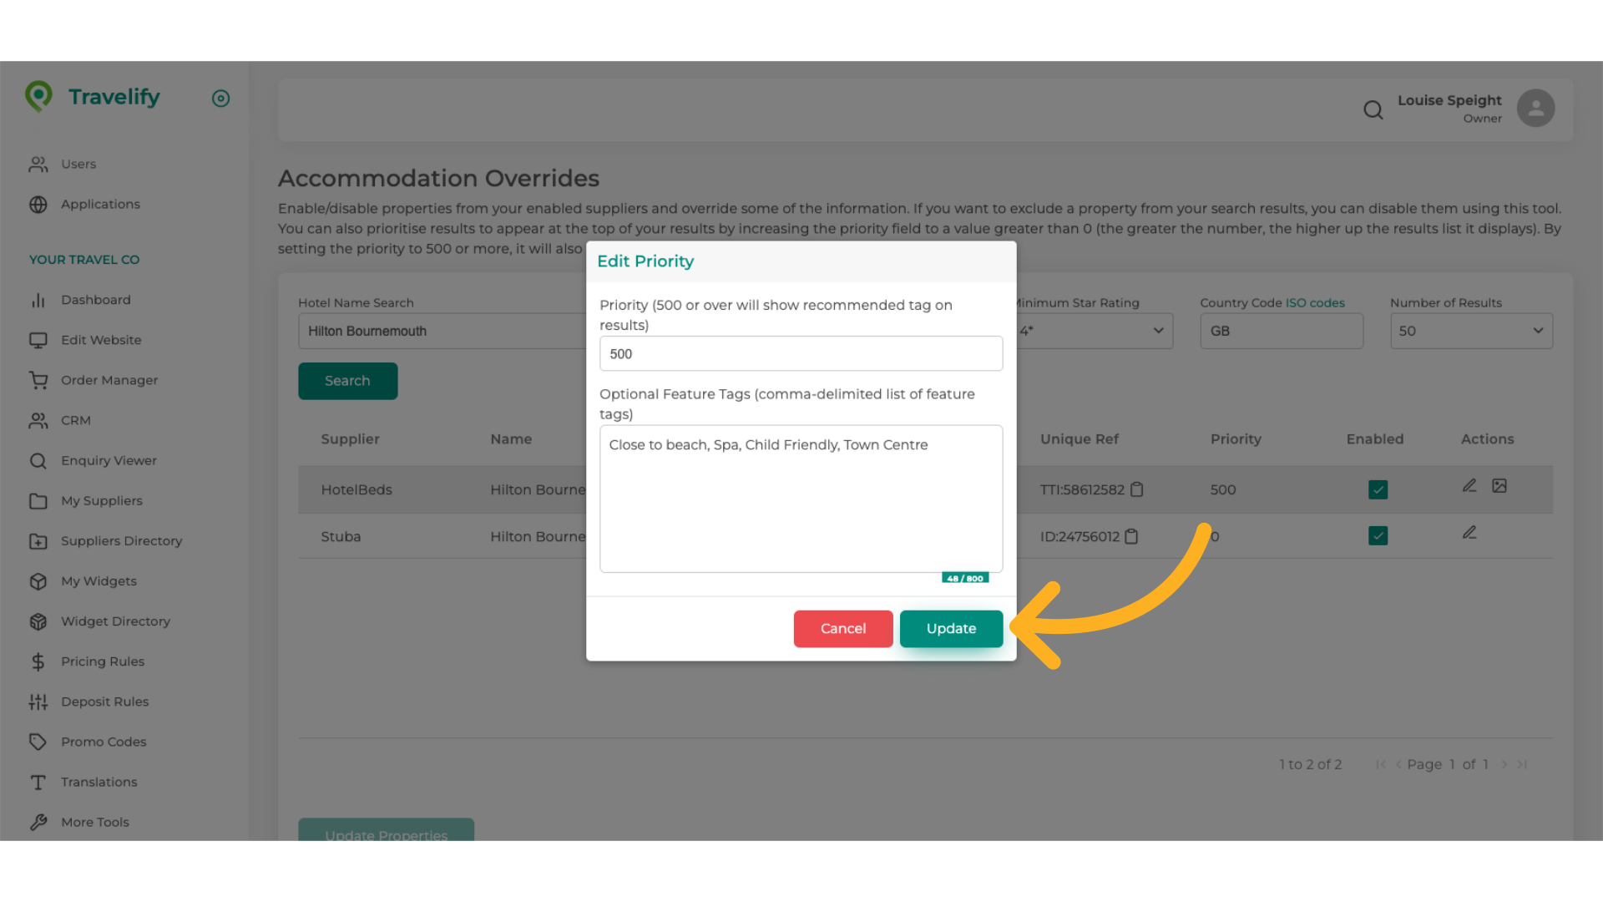Open the More Tools section

click(x=95, y=822)
